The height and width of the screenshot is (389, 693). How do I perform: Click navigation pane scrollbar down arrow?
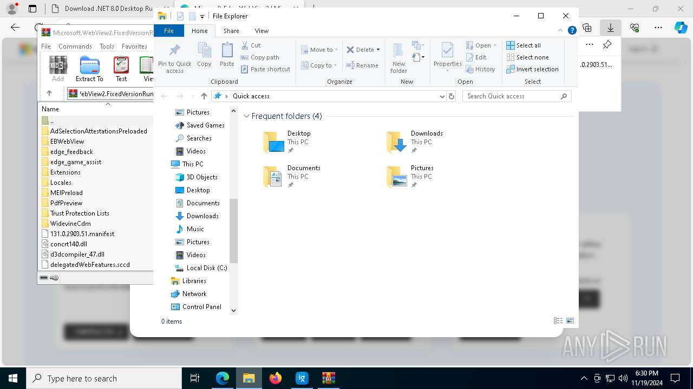pos(234,310)
